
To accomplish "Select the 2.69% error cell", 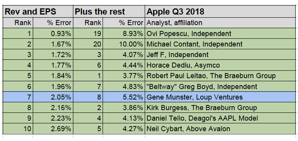I will click(53, 129).
